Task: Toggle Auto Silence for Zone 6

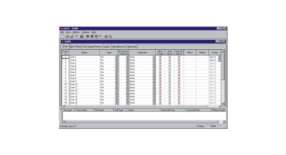Action: (170, 72)
